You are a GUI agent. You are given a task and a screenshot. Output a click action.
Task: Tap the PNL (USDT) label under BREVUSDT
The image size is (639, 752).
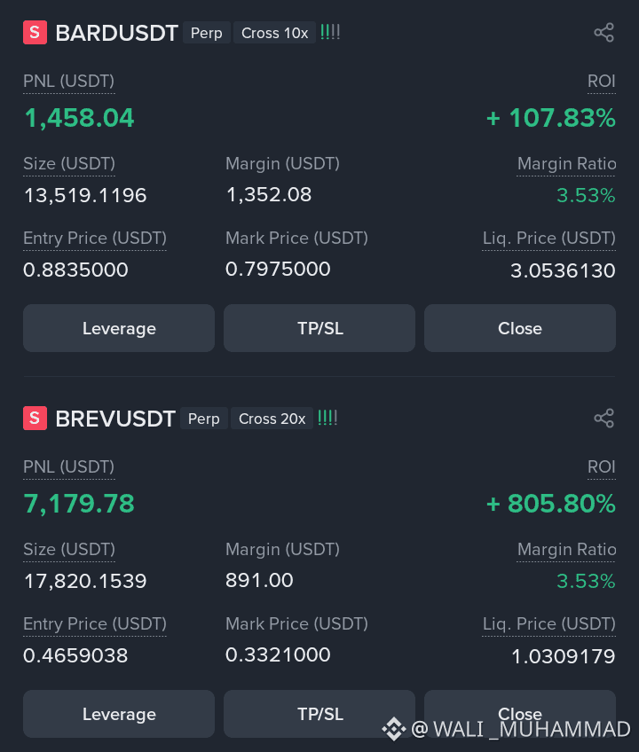68,467
